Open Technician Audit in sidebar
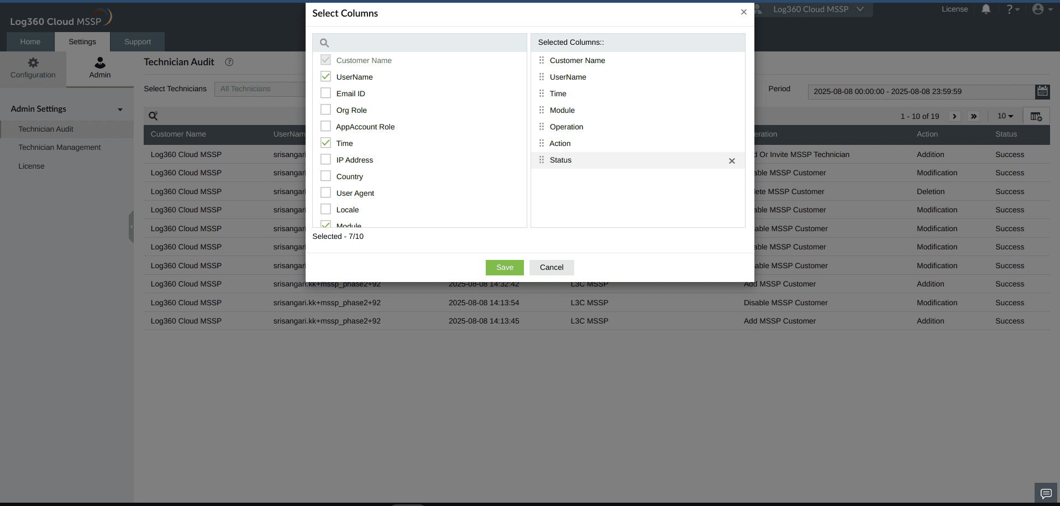 (46, 129)
